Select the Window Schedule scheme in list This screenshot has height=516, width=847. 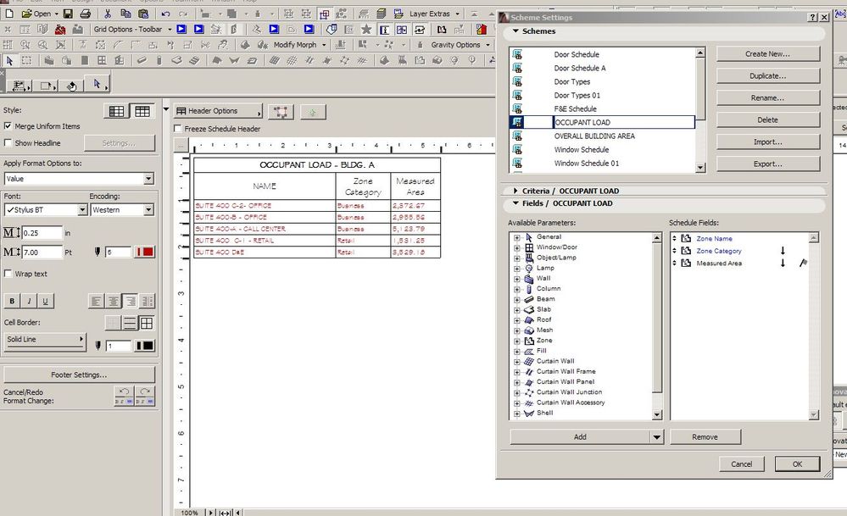(x=581, y=150)
